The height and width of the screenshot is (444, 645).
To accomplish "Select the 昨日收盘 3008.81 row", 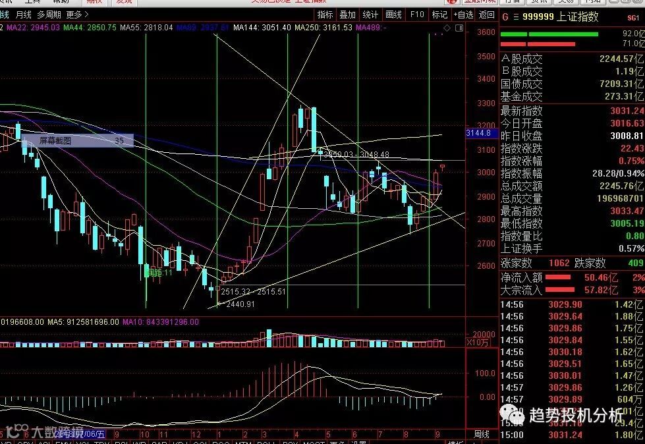I will [572, 136].
